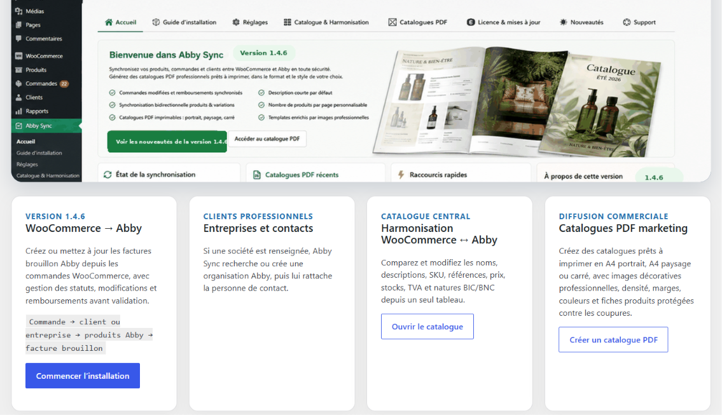Open Pages in the sidebar
The image size is (722, 415).
coord(33,25)
